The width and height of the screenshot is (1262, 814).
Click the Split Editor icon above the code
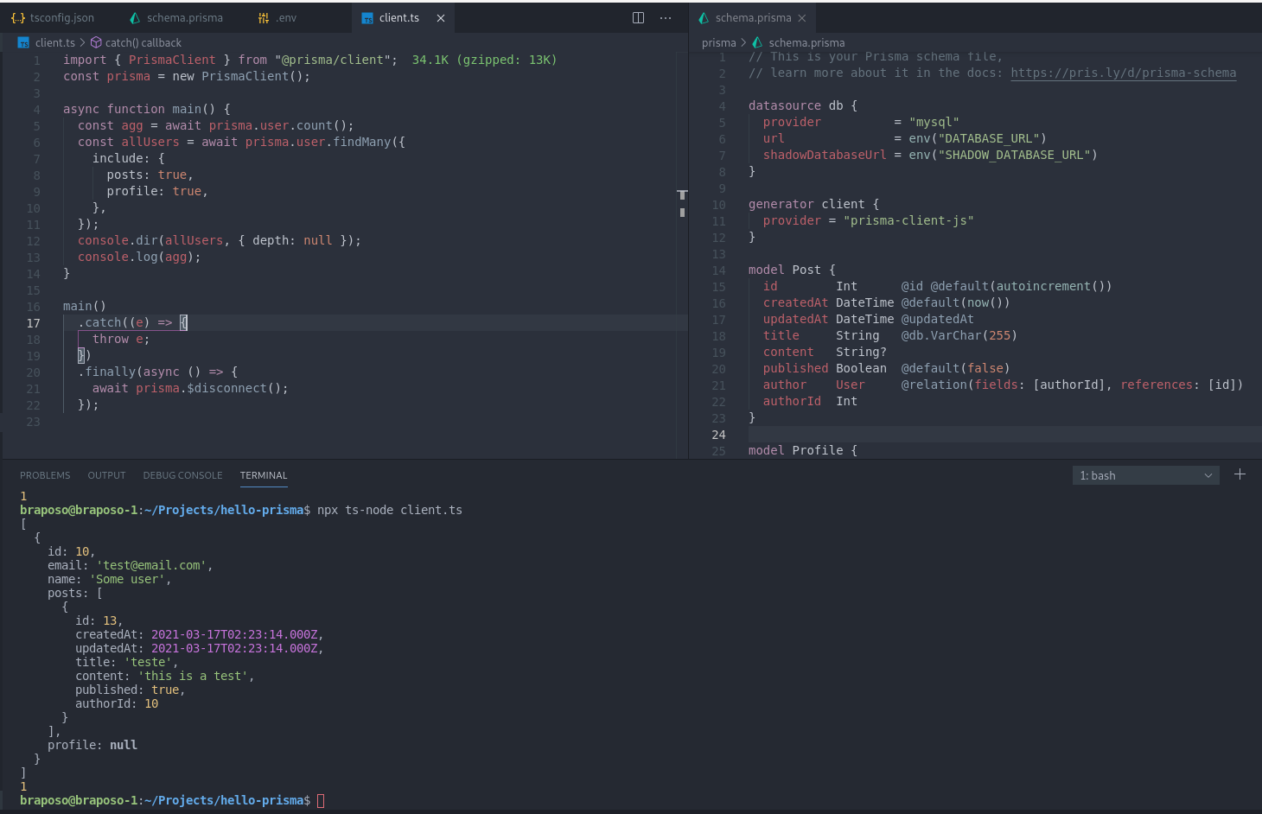(638, 17)
